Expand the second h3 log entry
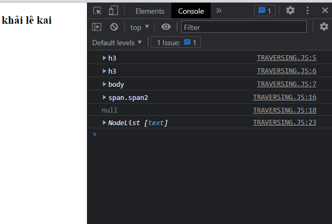The width and height of the screenshot is (332, 224). point(104,71)
